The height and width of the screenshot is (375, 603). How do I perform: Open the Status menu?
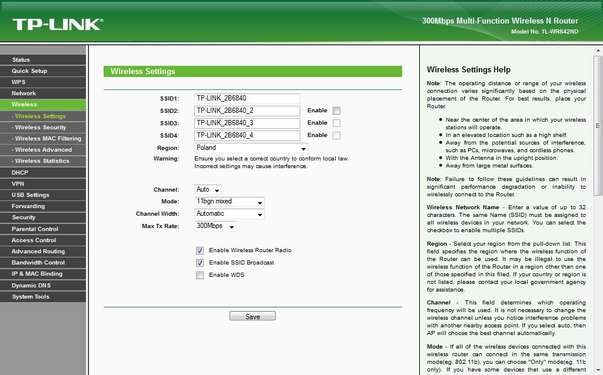42,59
